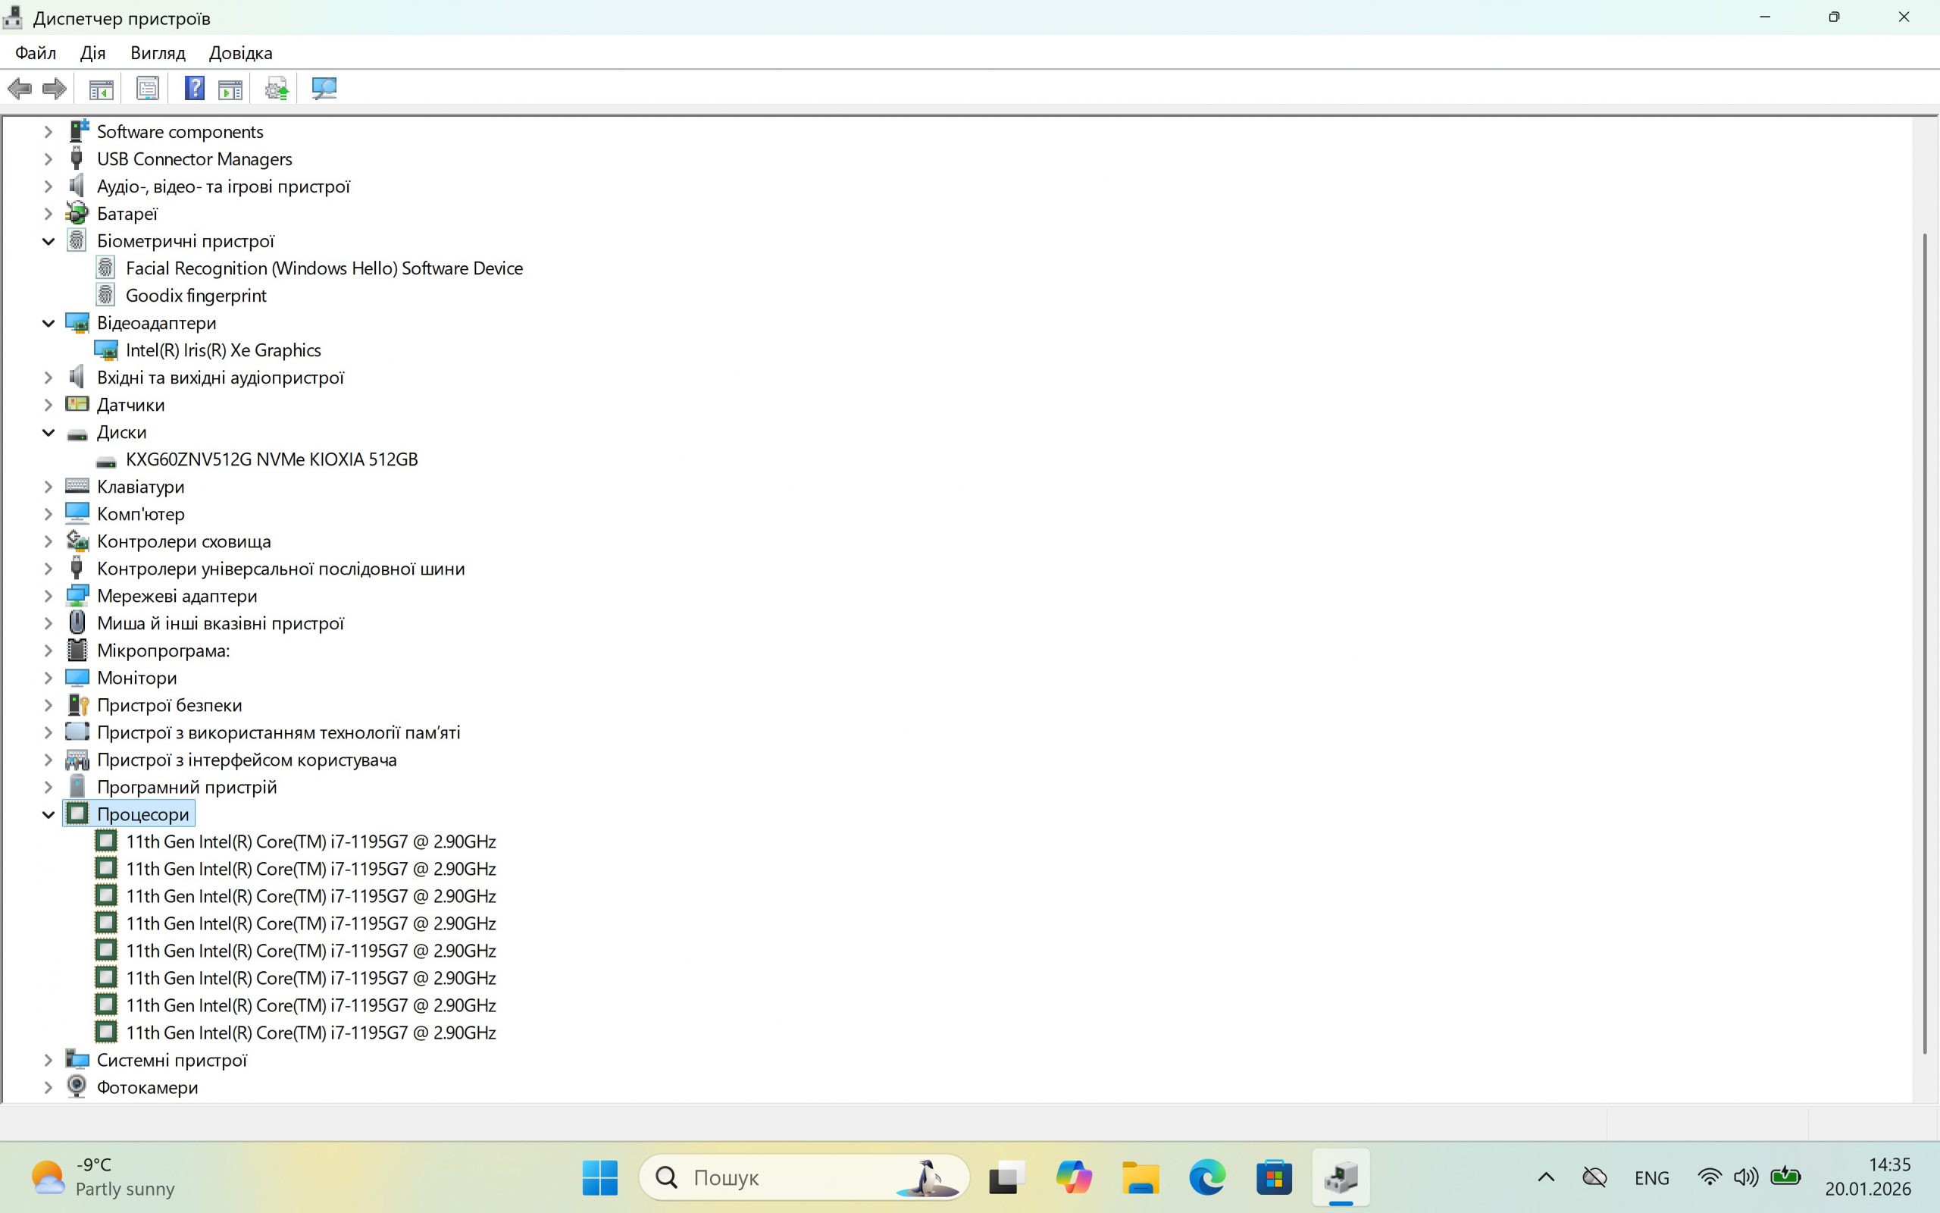Click the Update driver toolbar icon
This screenshot has height=1213, width=1940.
(x=277, y=88)
